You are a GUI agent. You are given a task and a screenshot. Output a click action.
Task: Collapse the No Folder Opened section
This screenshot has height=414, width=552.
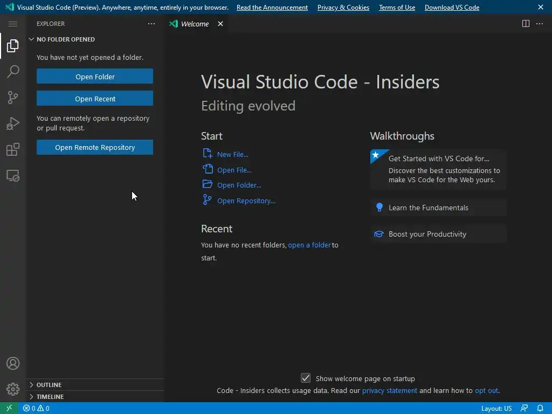31,39
